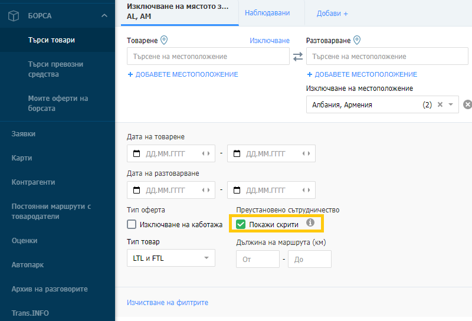Open Trans.INFO sidebar item
Screen dimensions: 472x321
point(30,313)
